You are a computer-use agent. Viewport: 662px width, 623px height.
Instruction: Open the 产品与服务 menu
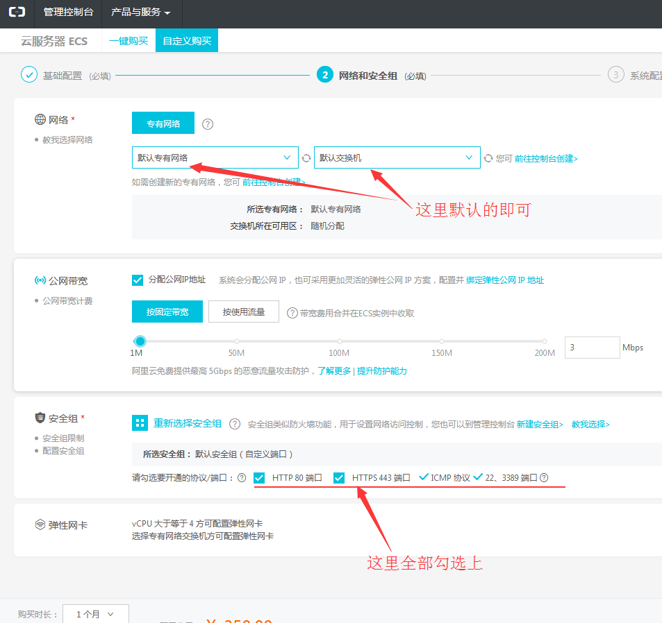140,12
